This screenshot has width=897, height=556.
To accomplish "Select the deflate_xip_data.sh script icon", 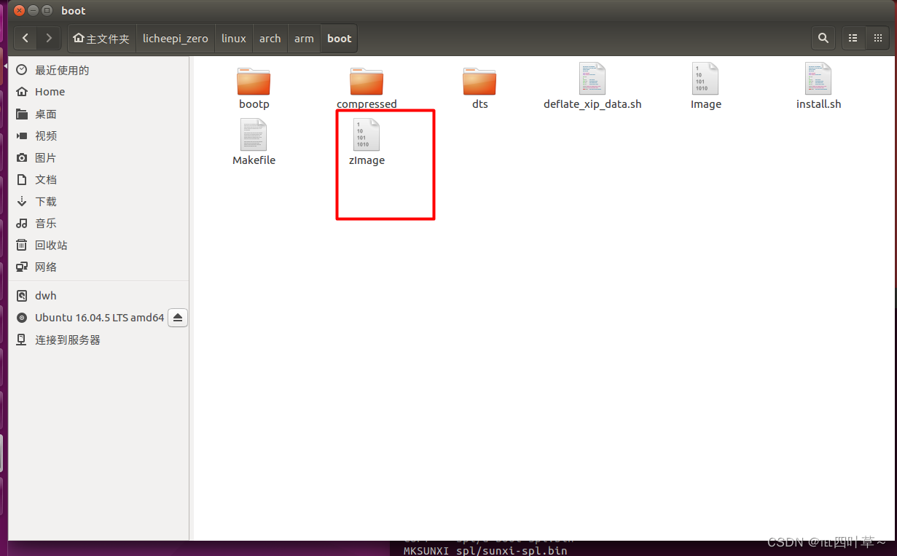I will [x=592, y=79].
